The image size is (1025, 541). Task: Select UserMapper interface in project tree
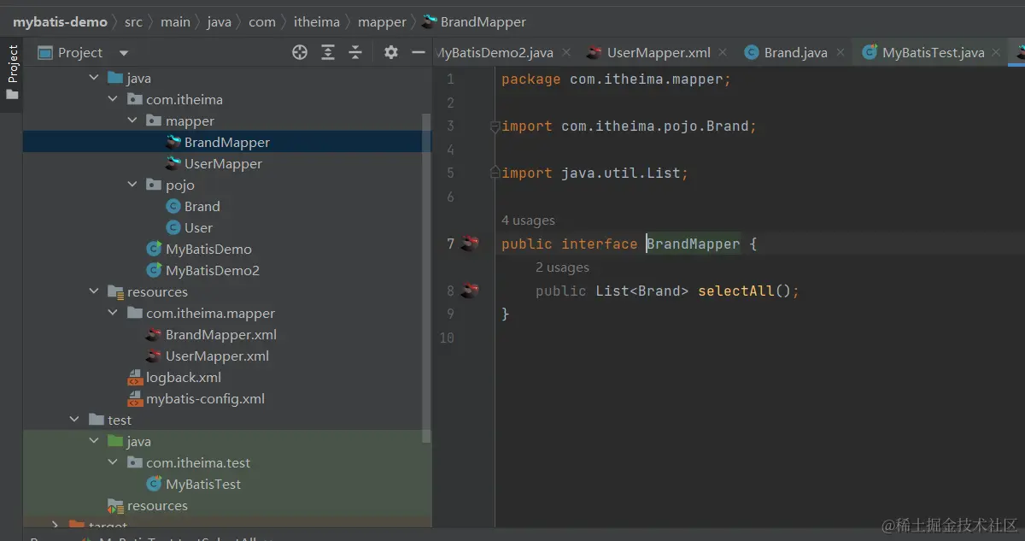point(223,163)
